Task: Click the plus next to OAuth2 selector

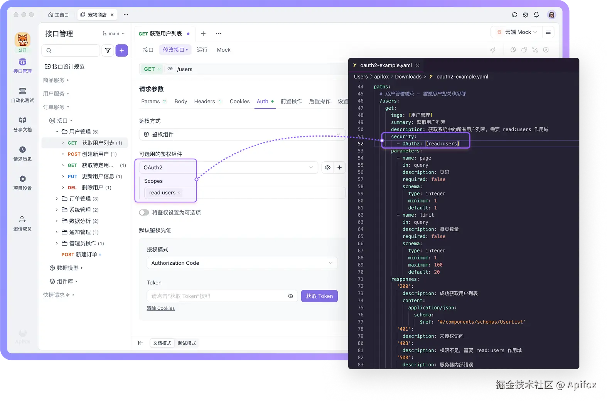Action: [x=339, y=167]
